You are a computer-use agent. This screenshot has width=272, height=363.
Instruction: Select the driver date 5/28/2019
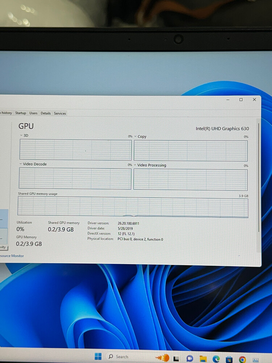pos(125,228)
